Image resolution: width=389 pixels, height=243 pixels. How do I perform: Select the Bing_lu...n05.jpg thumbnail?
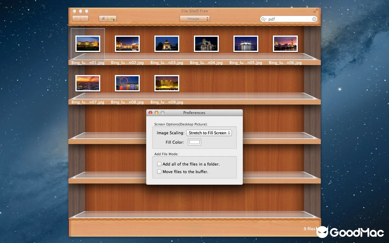coord(246,44)
